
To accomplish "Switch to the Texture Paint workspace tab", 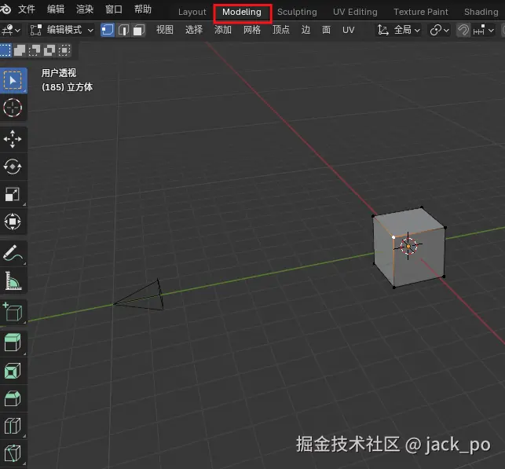I will (x=421, y=12).
